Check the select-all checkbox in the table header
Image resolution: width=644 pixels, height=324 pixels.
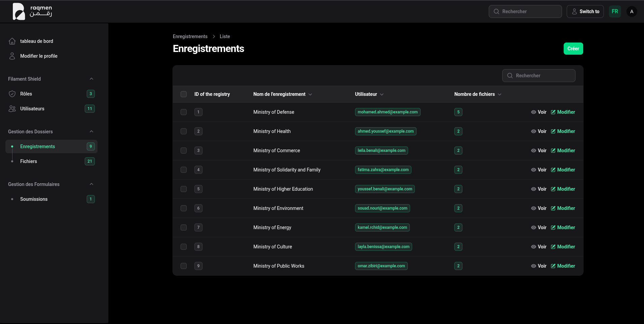184,94
